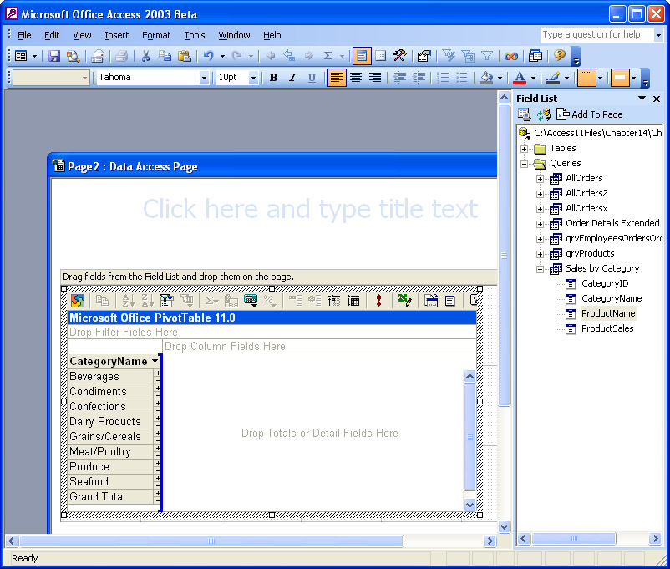Viewport: 670px width, 569px height.
Task: Open the Tahoma font name dropdown
Action: pos(204,78)
